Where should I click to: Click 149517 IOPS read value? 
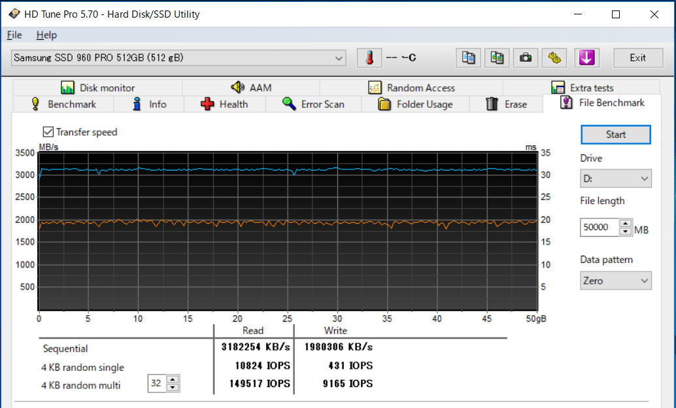pyautogui.click(x=260, y=384)
